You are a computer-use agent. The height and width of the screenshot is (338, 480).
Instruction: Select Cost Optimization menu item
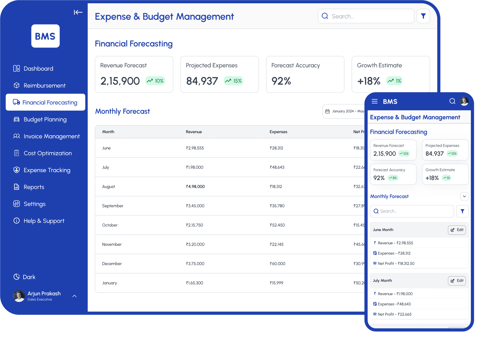(x=47, y=153)
